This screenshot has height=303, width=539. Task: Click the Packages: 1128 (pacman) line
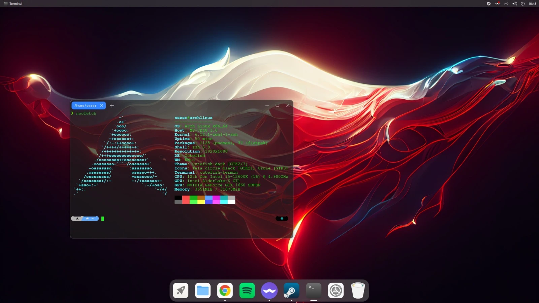coord(221,143)
